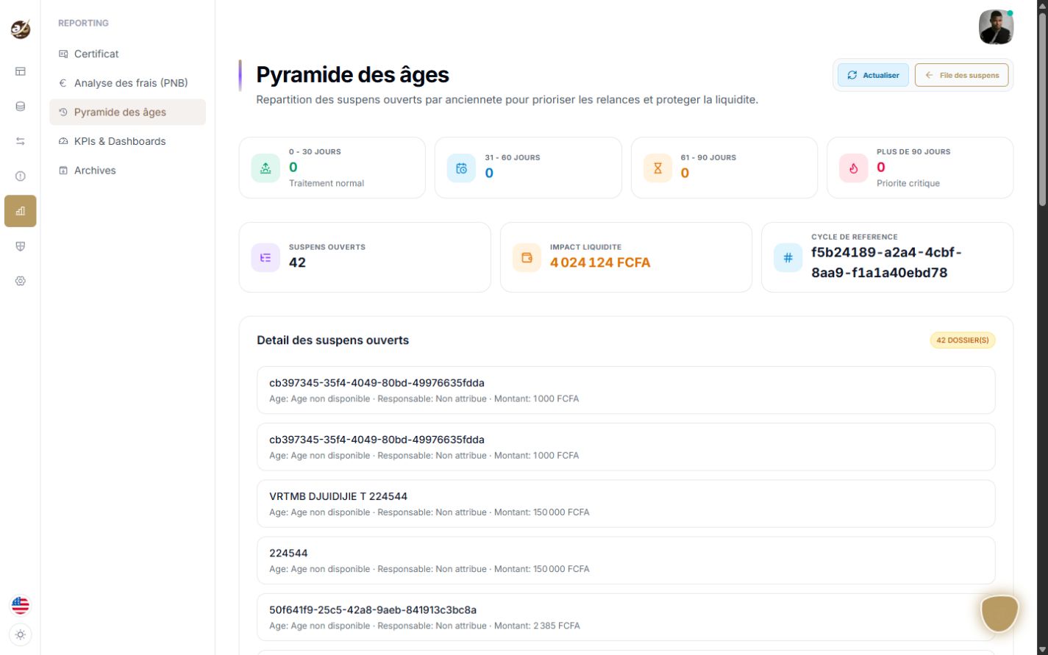
Task: Open the Archives menu item
Action: (127, 170)
